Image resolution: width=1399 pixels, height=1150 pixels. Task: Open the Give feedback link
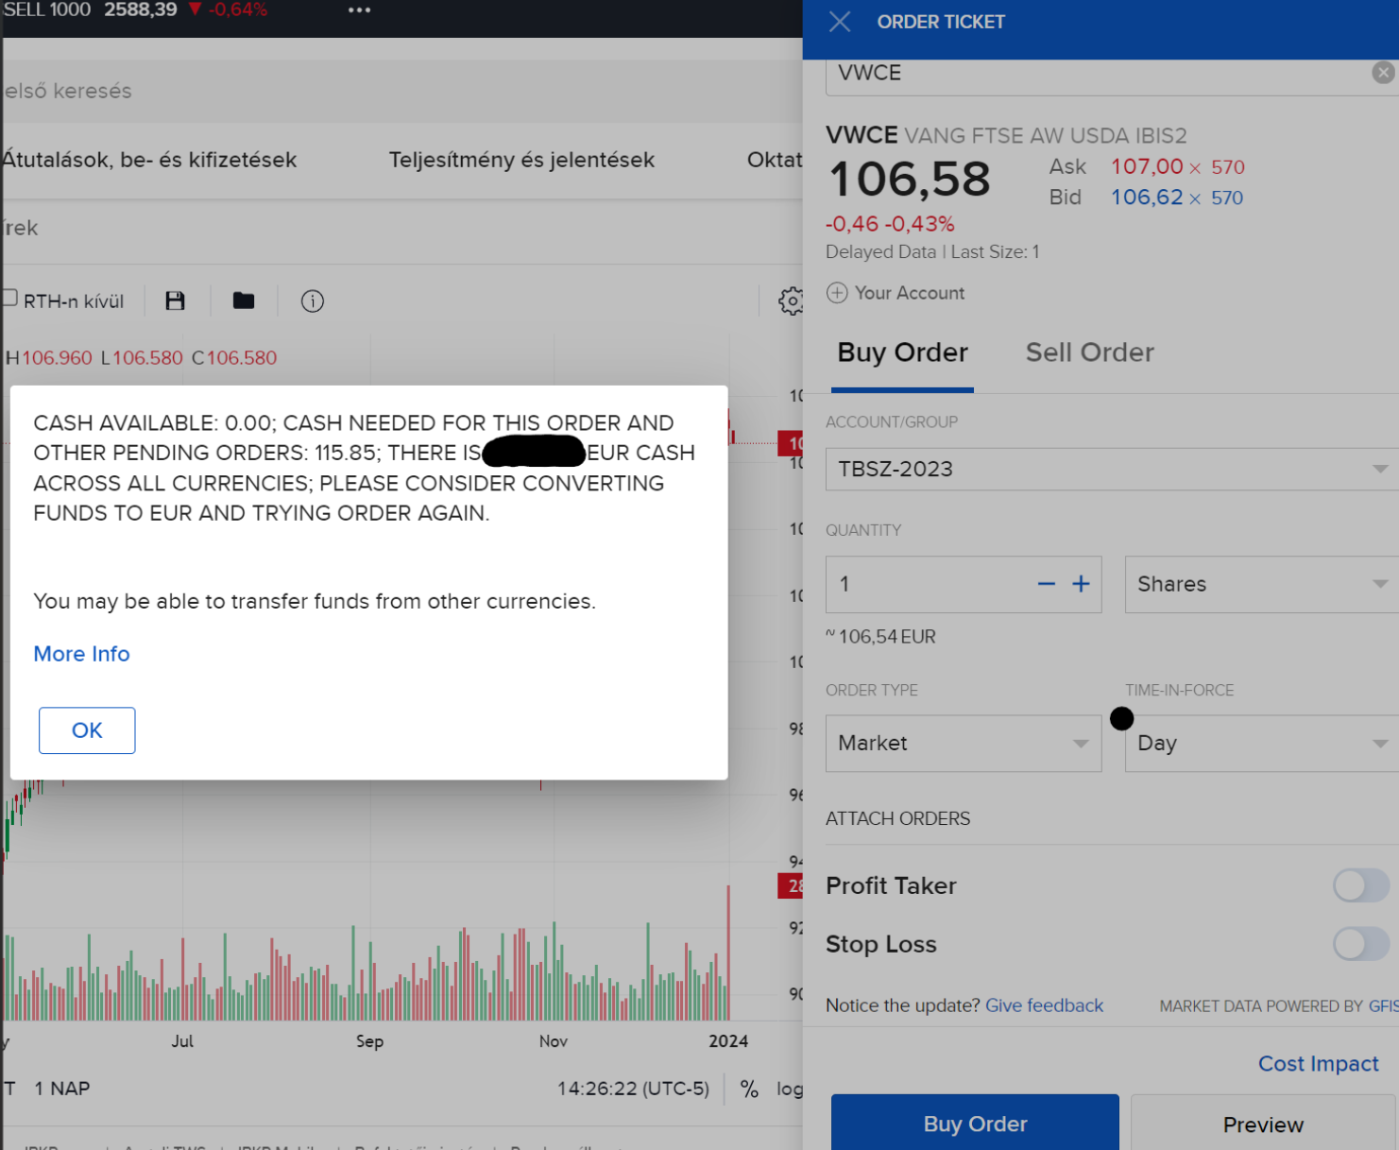click(1044, 1005)
